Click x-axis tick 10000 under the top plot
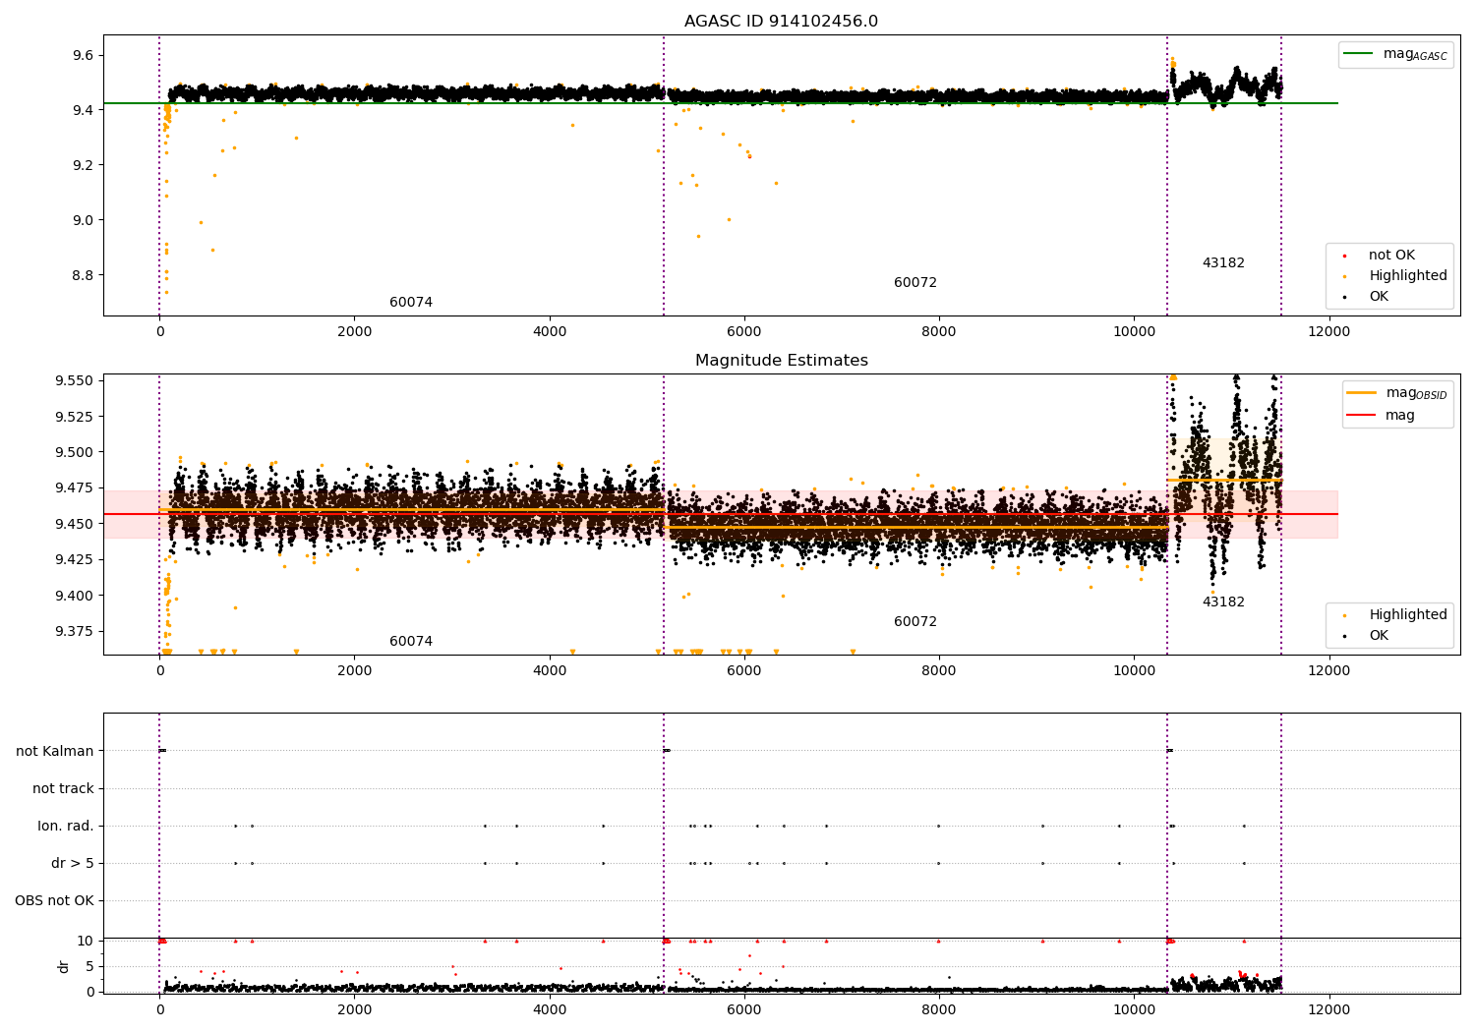 click(x=1134, y=331)
